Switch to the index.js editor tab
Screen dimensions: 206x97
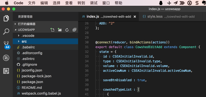click(x=108, y=16)
